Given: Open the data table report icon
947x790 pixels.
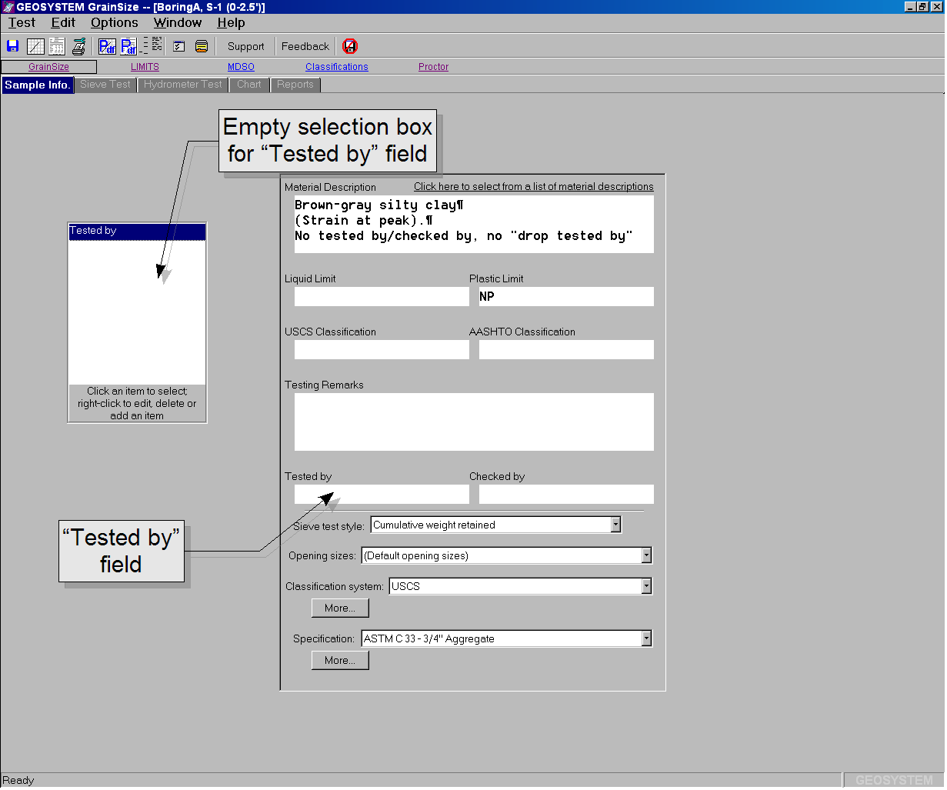Looking at the screenshot, I should click(57, 45).
